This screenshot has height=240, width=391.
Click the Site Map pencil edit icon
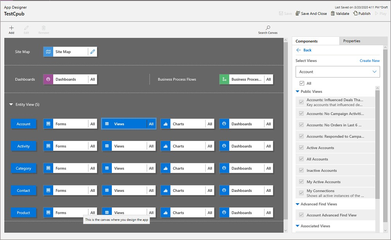[92, 52]
